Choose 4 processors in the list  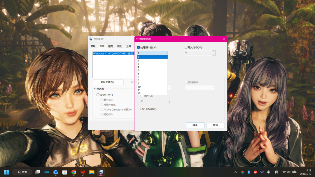point(153,67)
